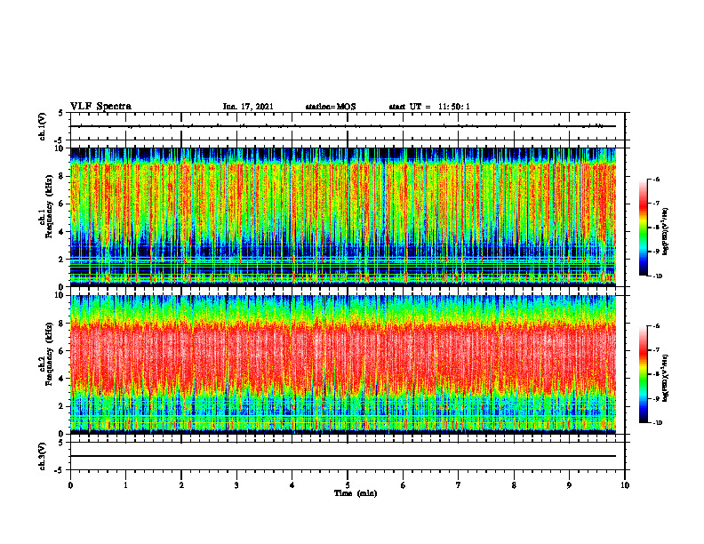Click the "start UT = 11:50: 1" header text
This screenshot has height=544, width=704.
429,107
